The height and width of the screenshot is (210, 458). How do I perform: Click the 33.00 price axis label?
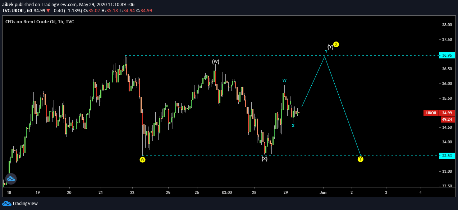pyautogui.click(x=447, y=171)
